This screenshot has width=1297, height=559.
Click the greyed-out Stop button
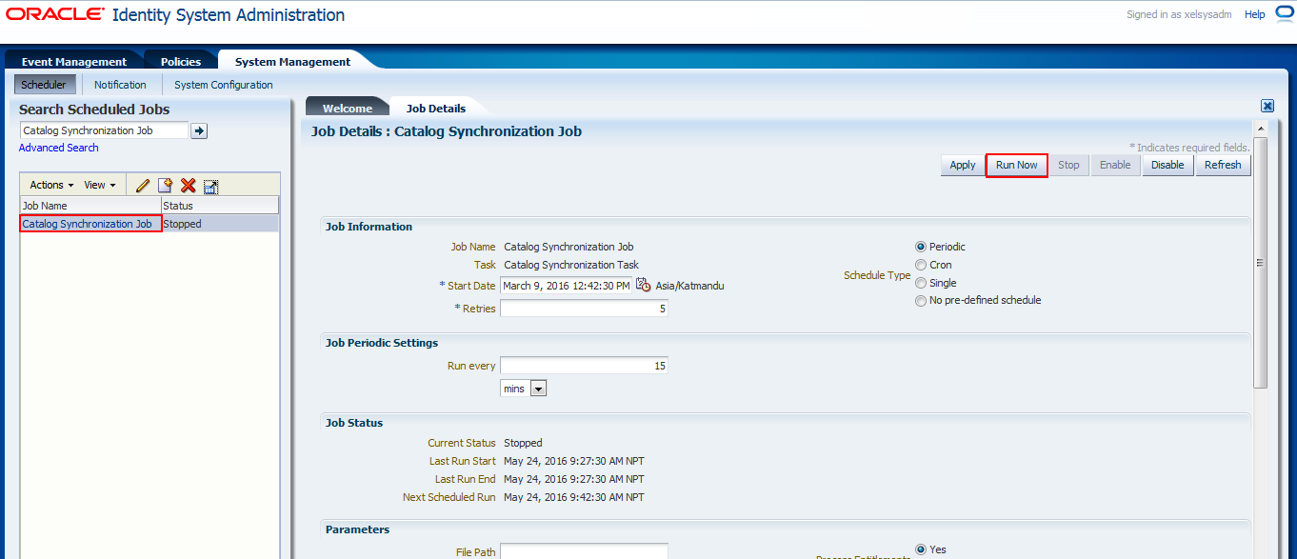coord(1068,165)
